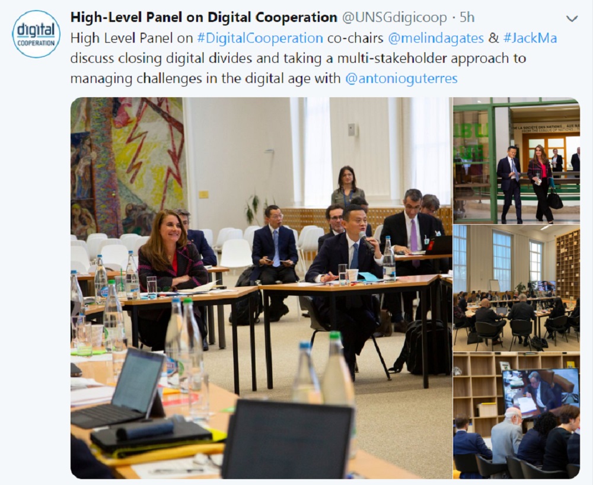Open the #JackMa hashtag
Viewport: 593px width, 485px height.
[530, 38]
